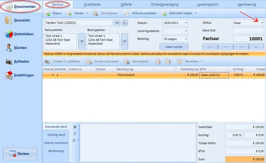This screenshot has height=163, width=266.
Task: Click into the text editor area
Action: (138, 143)
